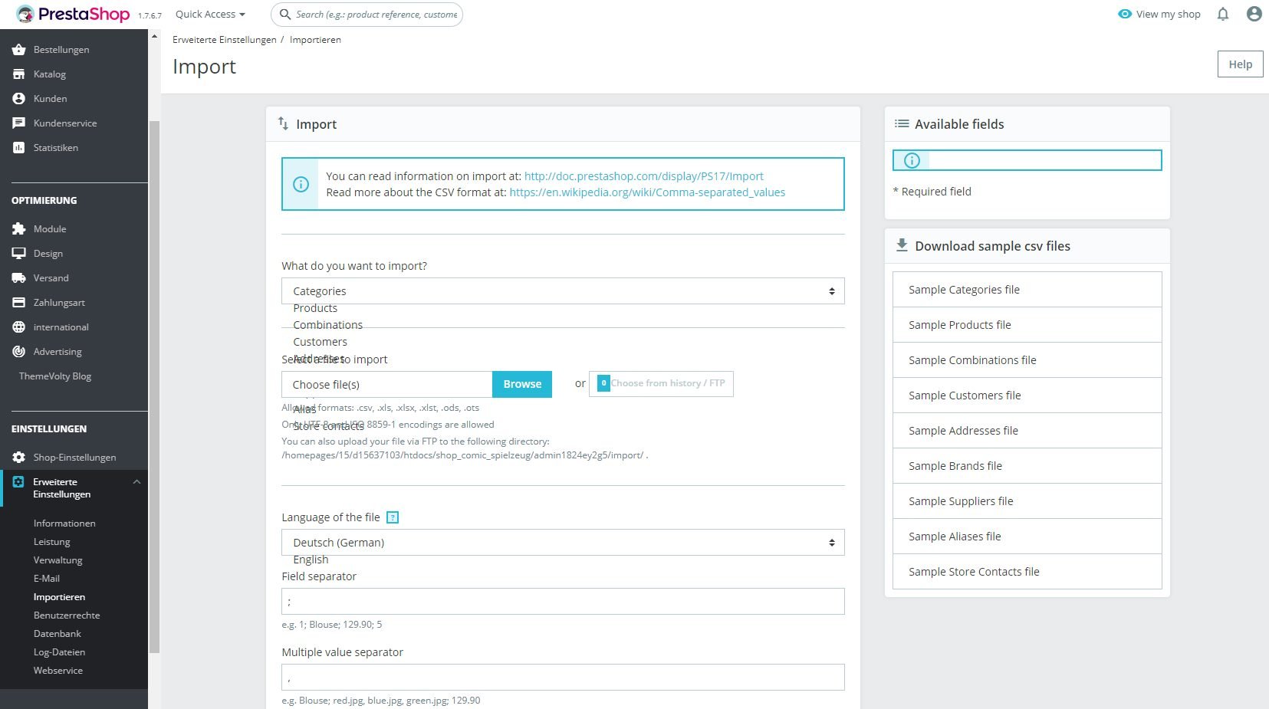Click the Kundenservice chat icon
This screenshot has height=709, width=1269.
click(19, 123)
